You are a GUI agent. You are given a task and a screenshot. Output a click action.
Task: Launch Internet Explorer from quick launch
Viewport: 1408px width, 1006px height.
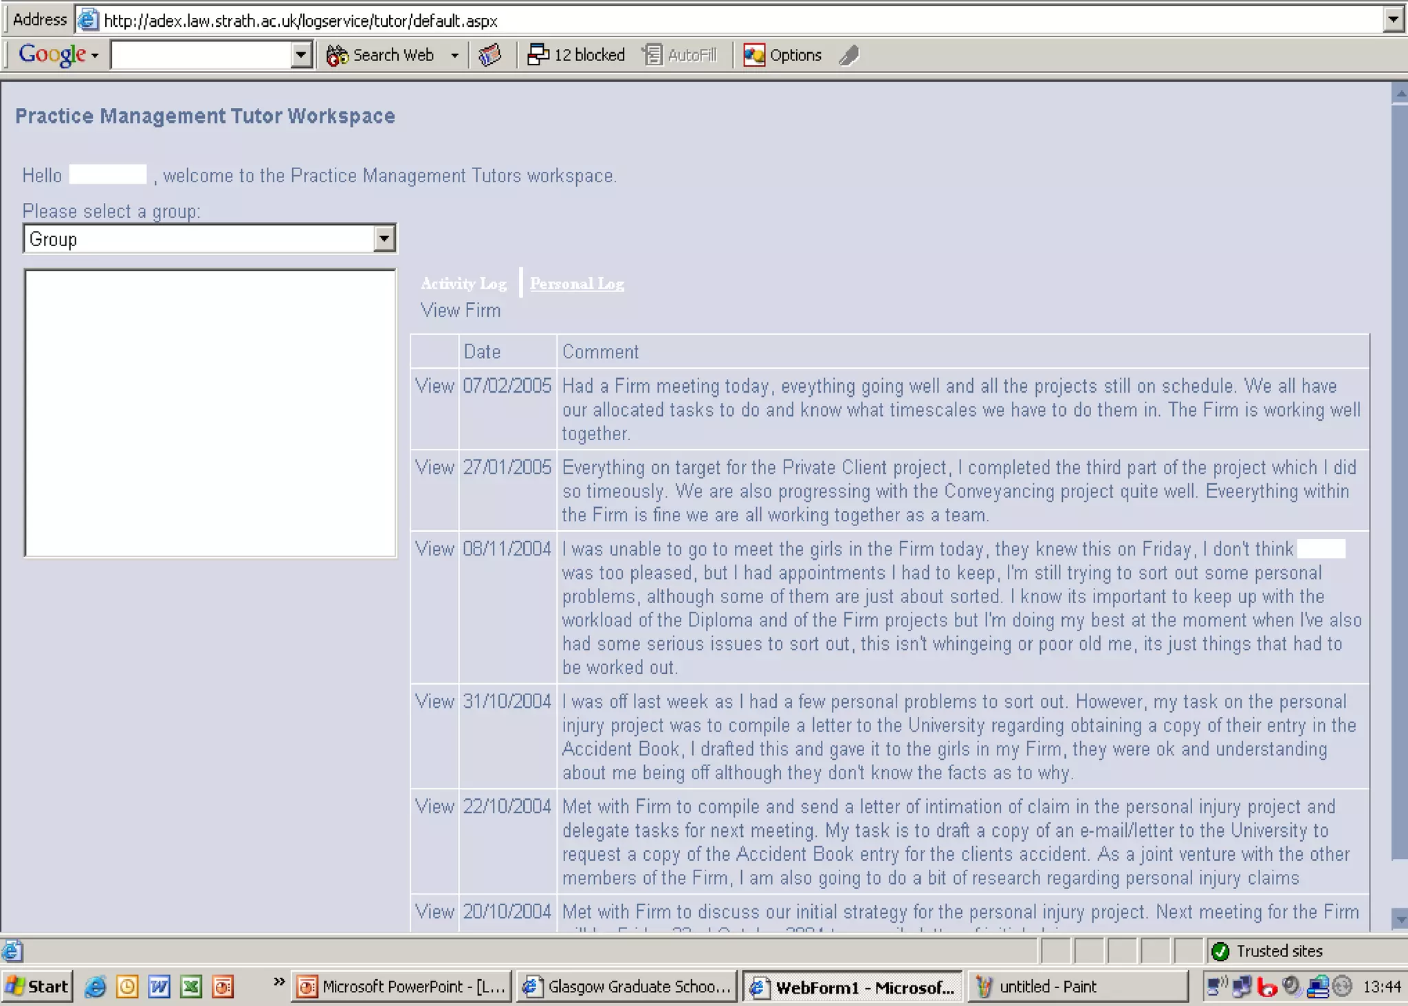pyautogui.click(x=96, y=987)
